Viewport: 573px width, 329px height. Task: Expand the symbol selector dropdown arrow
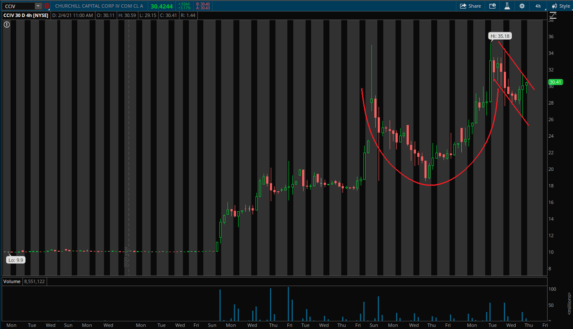38,6
